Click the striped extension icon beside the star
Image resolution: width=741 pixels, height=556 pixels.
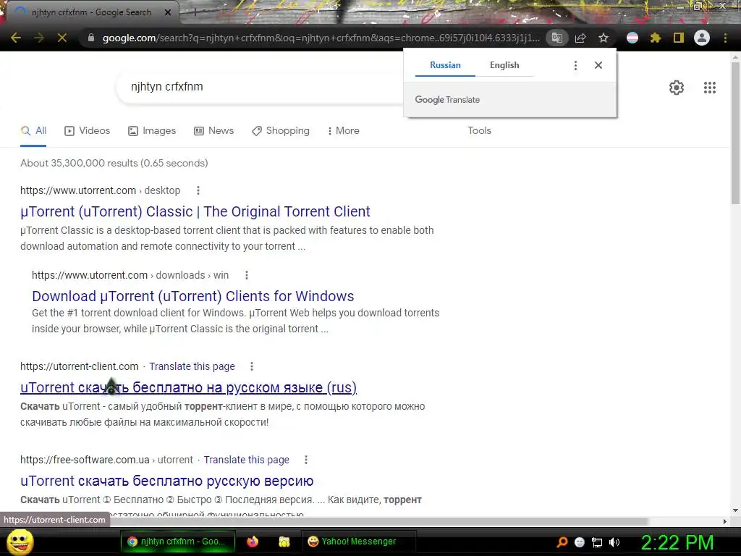[x=632, y=38]
